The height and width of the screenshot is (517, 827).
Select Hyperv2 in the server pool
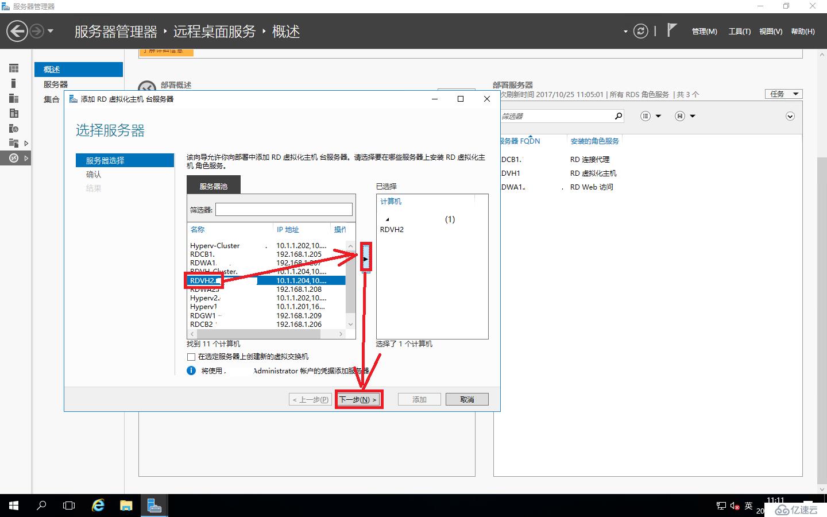click(x=266, y=298)
